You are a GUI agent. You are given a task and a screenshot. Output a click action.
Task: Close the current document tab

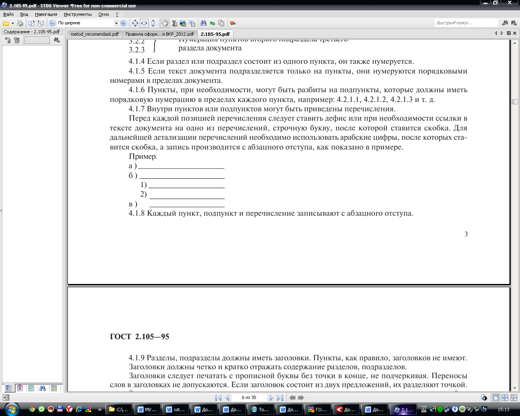point(515,33)
